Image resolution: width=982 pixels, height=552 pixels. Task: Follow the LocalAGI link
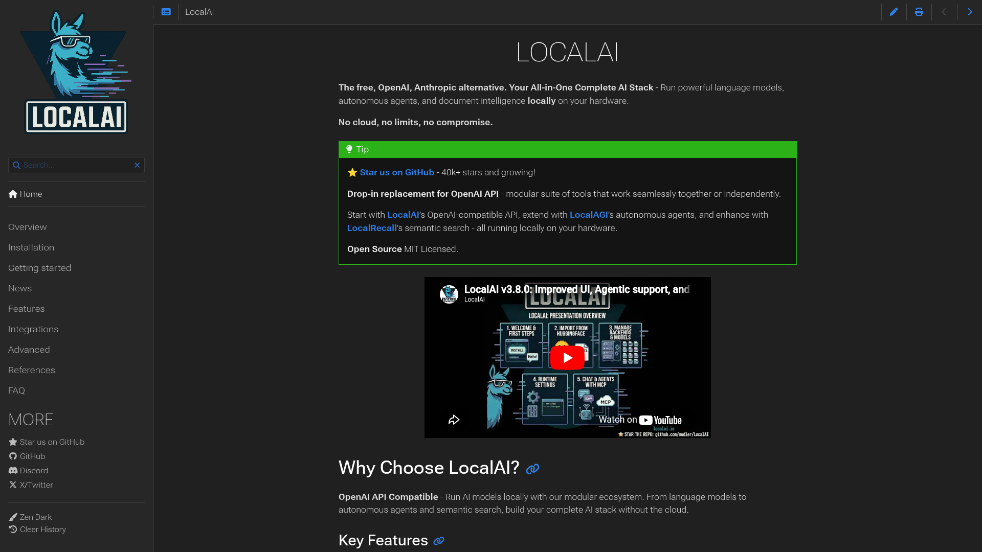588,215
